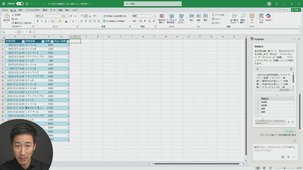The height and width of the screenshot is (170, 303).
Task: Toggle wrap text (折り返して全体を表示する)
Action: point(114,16)
